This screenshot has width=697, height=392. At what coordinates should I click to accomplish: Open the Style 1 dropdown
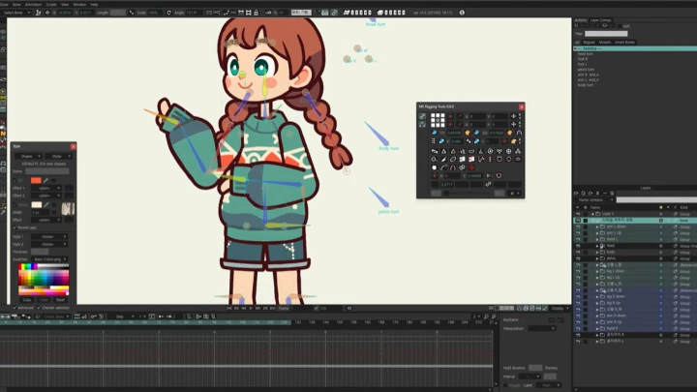pyautogui.click(x=47, y=236)
